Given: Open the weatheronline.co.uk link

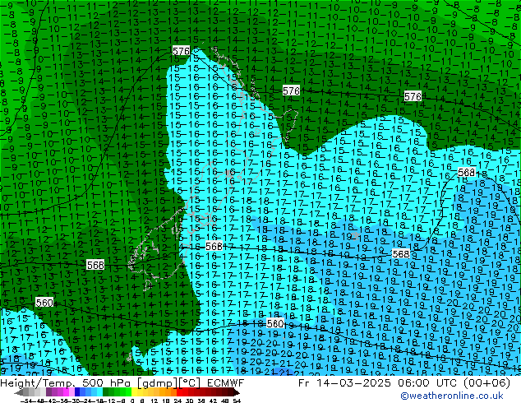Looking at the screenshot, I should point(452,396).
